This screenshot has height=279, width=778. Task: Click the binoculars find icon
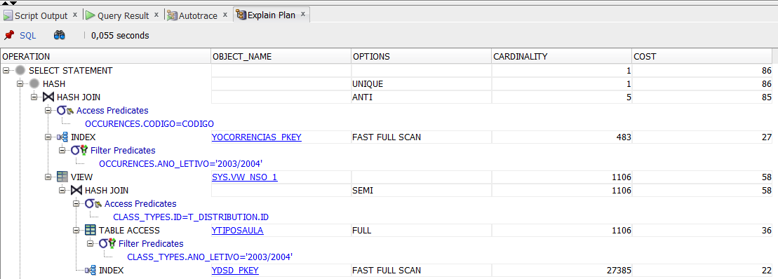60,35
